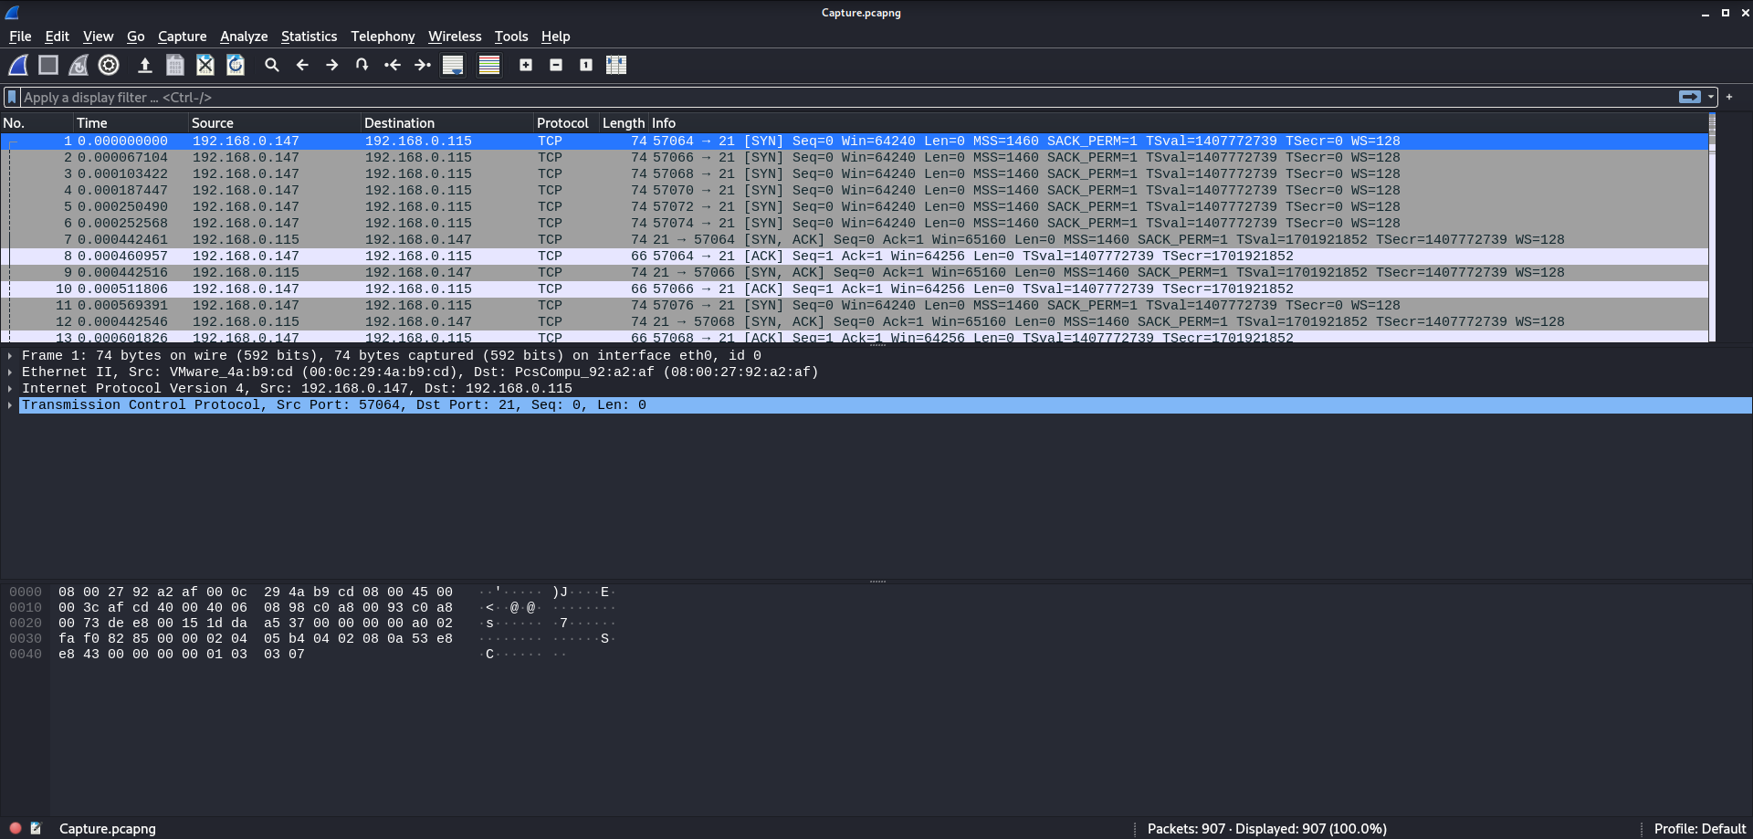Select packet 4 SYN port 57070
The image size is (1753, 839).
pyautogui.click(x=855, y=191)
